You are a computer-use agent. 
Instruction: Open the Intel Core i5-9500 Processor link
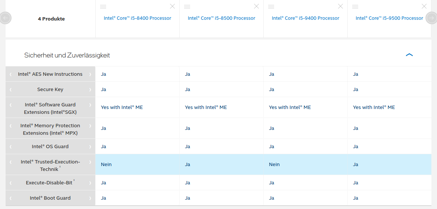(x=389, y=18)
